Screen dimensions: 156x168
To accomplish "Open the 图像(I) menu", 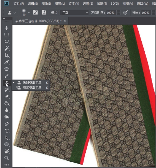I will 46,4.
